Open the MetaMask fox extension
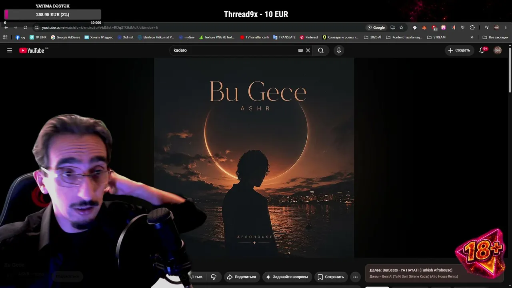 (x=424, y=28)
